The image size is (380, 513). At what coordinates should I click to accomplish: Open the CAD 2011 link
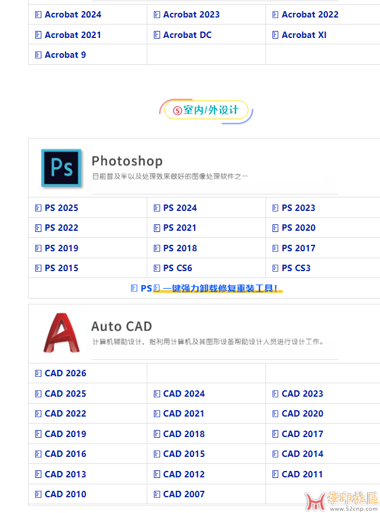[x=302, y=474]
